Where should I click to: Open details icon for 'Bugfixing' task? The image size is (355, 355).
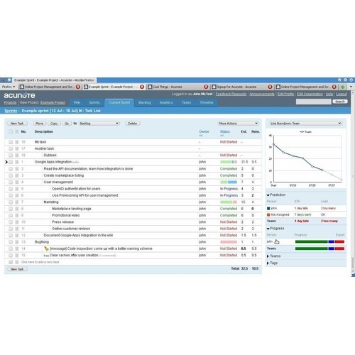pos(17,242)
